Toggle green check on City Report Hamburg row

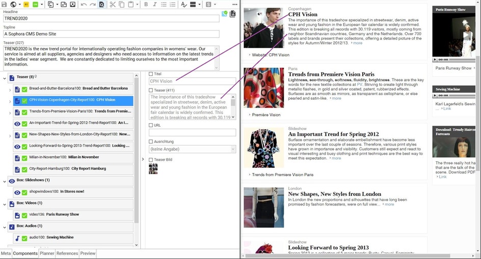coord(24,169)
